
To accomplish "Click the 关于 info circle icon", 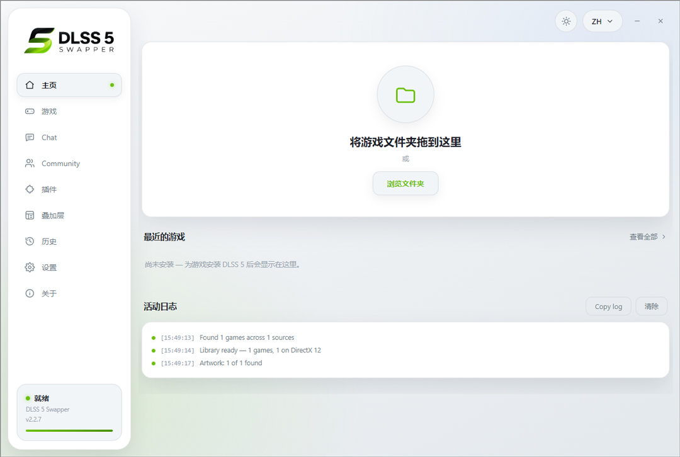I will click(x=30, y=293).
